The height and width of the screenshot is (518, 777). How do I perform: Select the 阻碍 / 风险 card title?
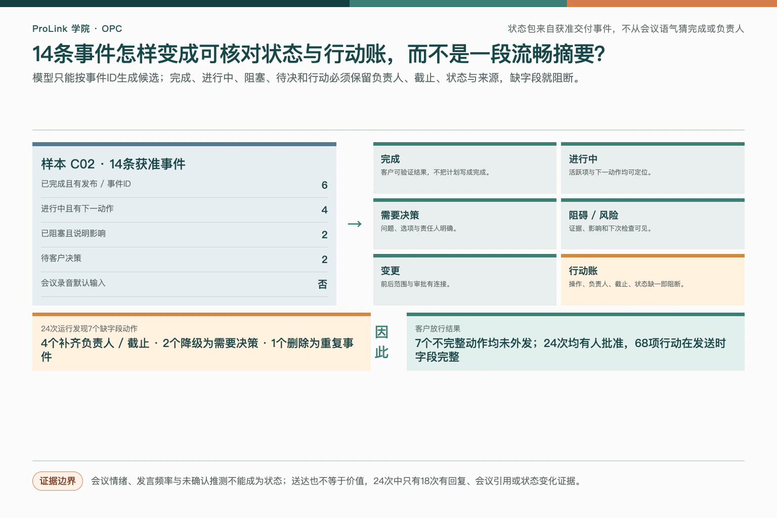coord(593,215)
